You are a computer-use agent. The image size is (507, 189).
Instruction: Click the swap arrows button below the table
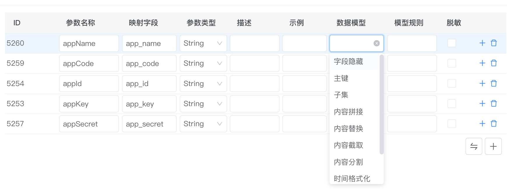(474, 146)
